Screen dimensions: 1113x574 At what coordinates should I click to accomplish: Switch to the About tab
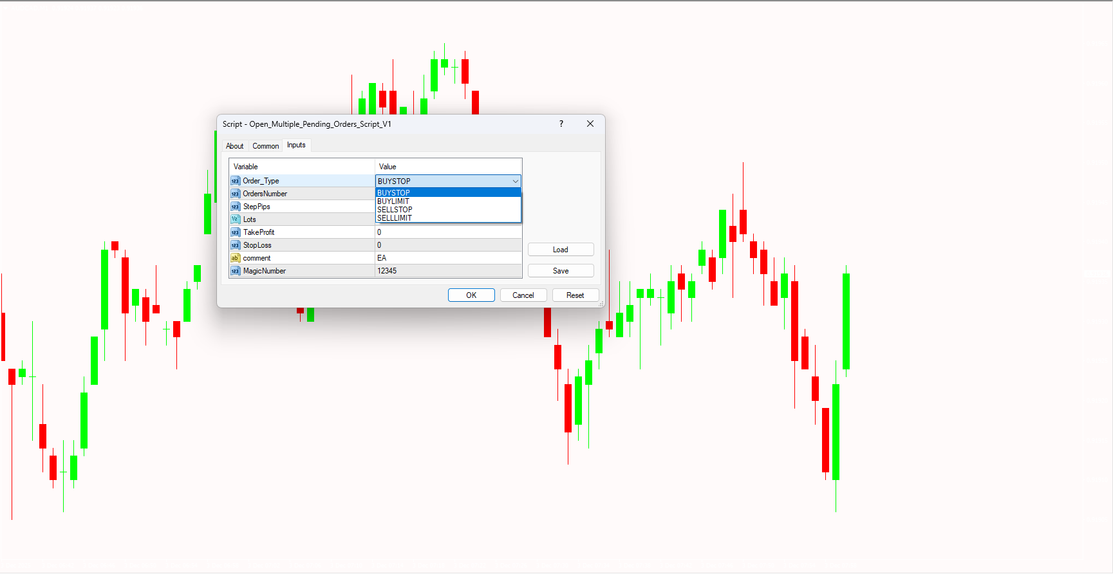tap(234, 146)
